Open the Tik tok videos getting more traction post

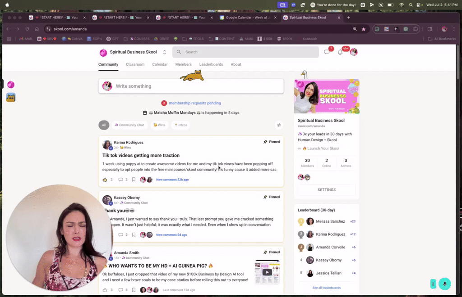pyautogui.click(x=141, y=155)
